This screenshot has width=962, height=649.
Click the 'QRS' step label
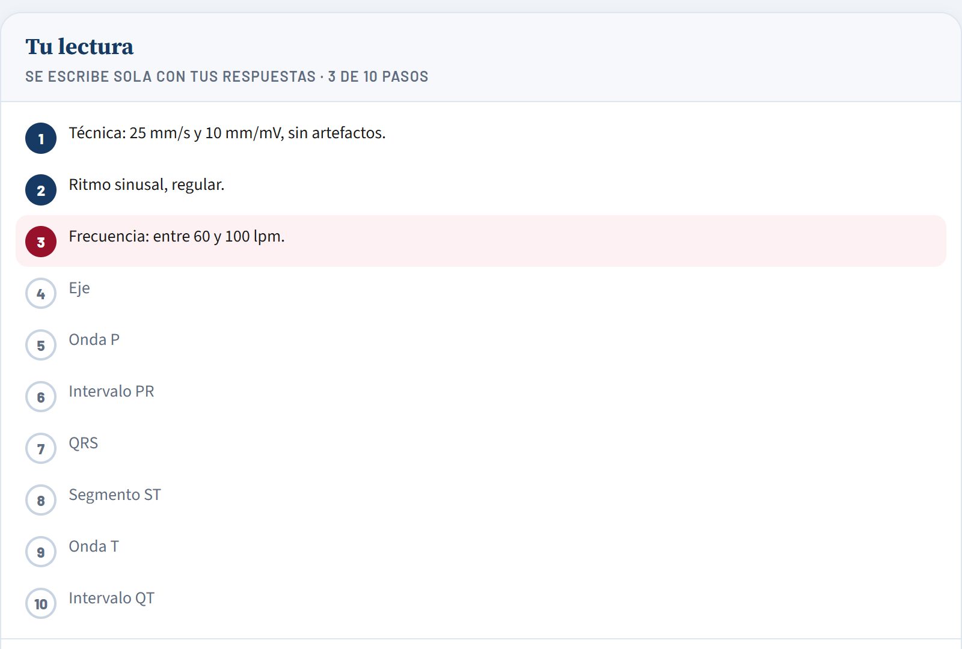point(83,443)
